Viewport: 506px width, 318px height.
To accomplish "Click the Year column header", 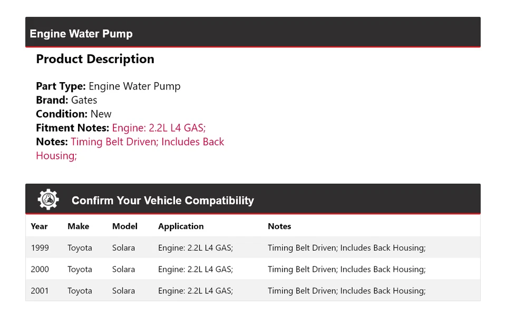I will coord(39,226).
